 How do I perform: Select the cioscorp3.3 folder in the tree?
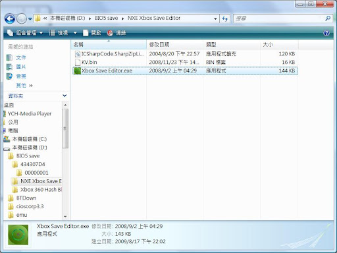pos(30,206)
